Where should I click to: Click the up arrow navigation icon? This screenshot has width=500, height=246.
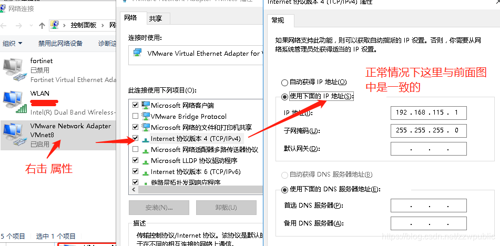pyautogui.click(x=42, y=26)
